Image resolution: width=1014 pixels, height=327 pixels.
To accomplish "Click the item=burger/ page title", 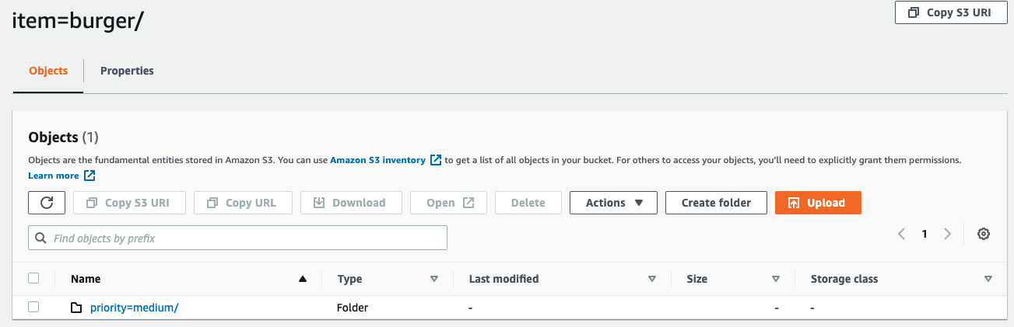I will (x=79, y=21).
